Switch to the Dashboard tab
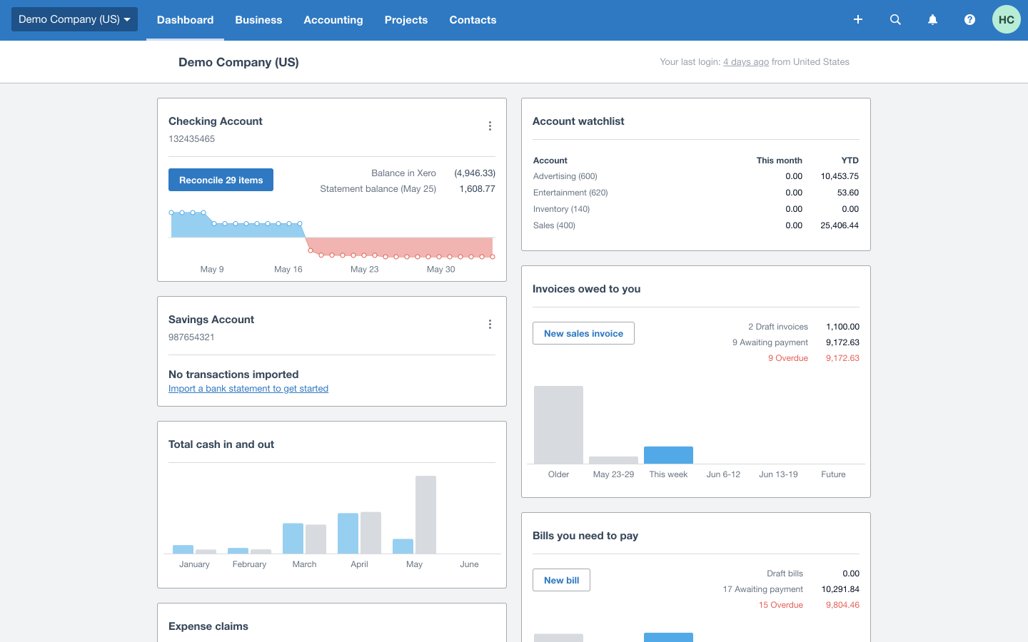 point(185,20)
